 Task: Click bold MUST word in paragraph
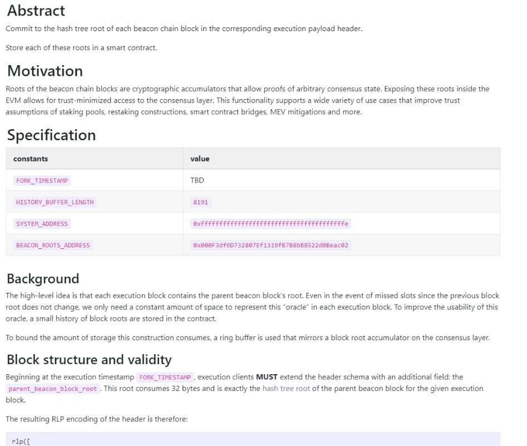pyautogui.click(x=266, y=377)
